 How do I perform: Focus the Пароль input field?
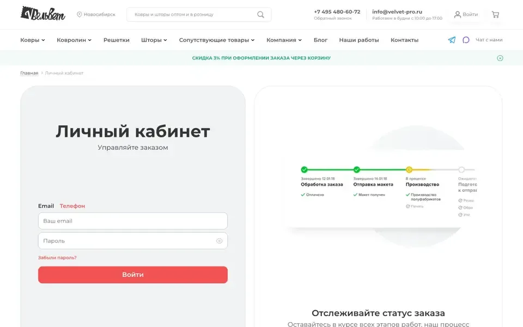(133, 240)
